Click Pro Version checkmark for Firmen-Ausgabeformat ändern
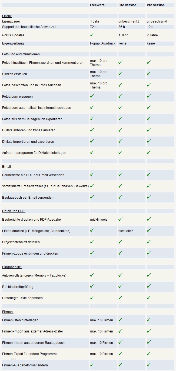The image size is (176, 371). coord(149,365)
